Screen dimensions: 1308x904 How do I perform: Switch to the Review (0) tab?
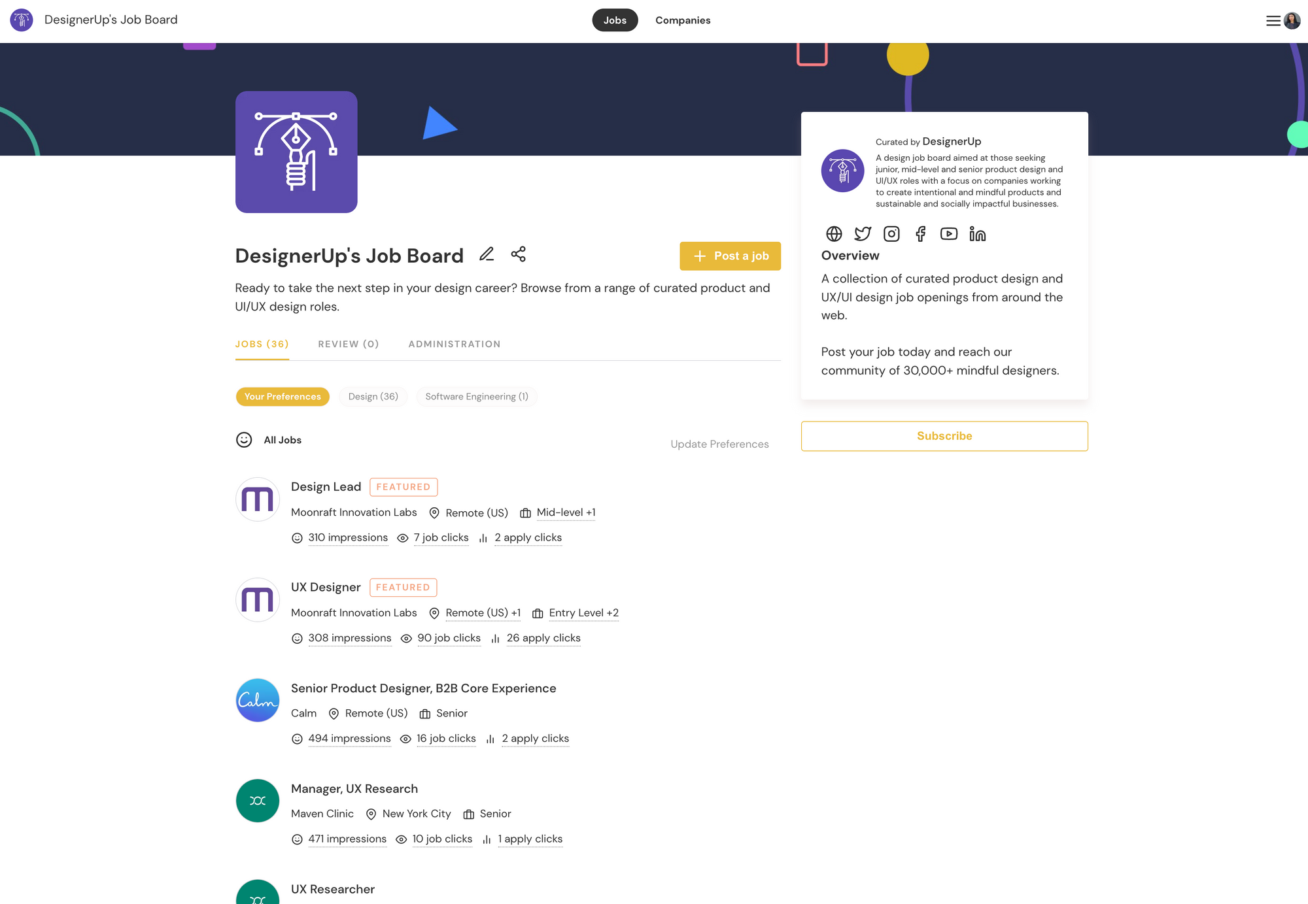349,344
